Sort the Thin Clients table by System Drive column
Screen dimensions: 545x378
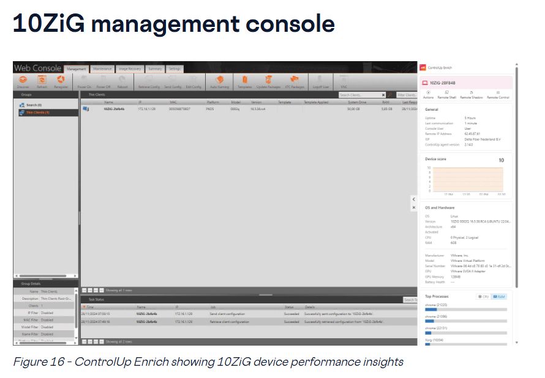coord(357,102)
